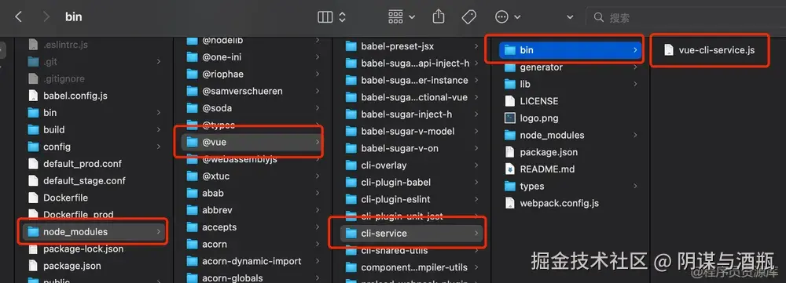Viewport: 786px width, 283px height.
Task: Open the acorn-dynamic-import folder
Action: pyautogui.click(x=252, y=261)
